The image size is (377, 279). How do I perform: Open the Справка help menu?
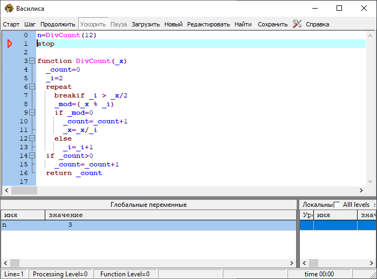pyautogui.click(x=317, y=24)
